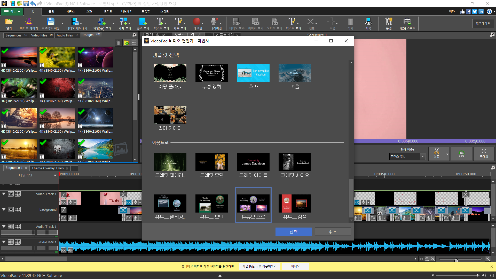Adjust Audio Track 1 volume slider
Screen dimensions: 496x279
[x=18, y=232]
